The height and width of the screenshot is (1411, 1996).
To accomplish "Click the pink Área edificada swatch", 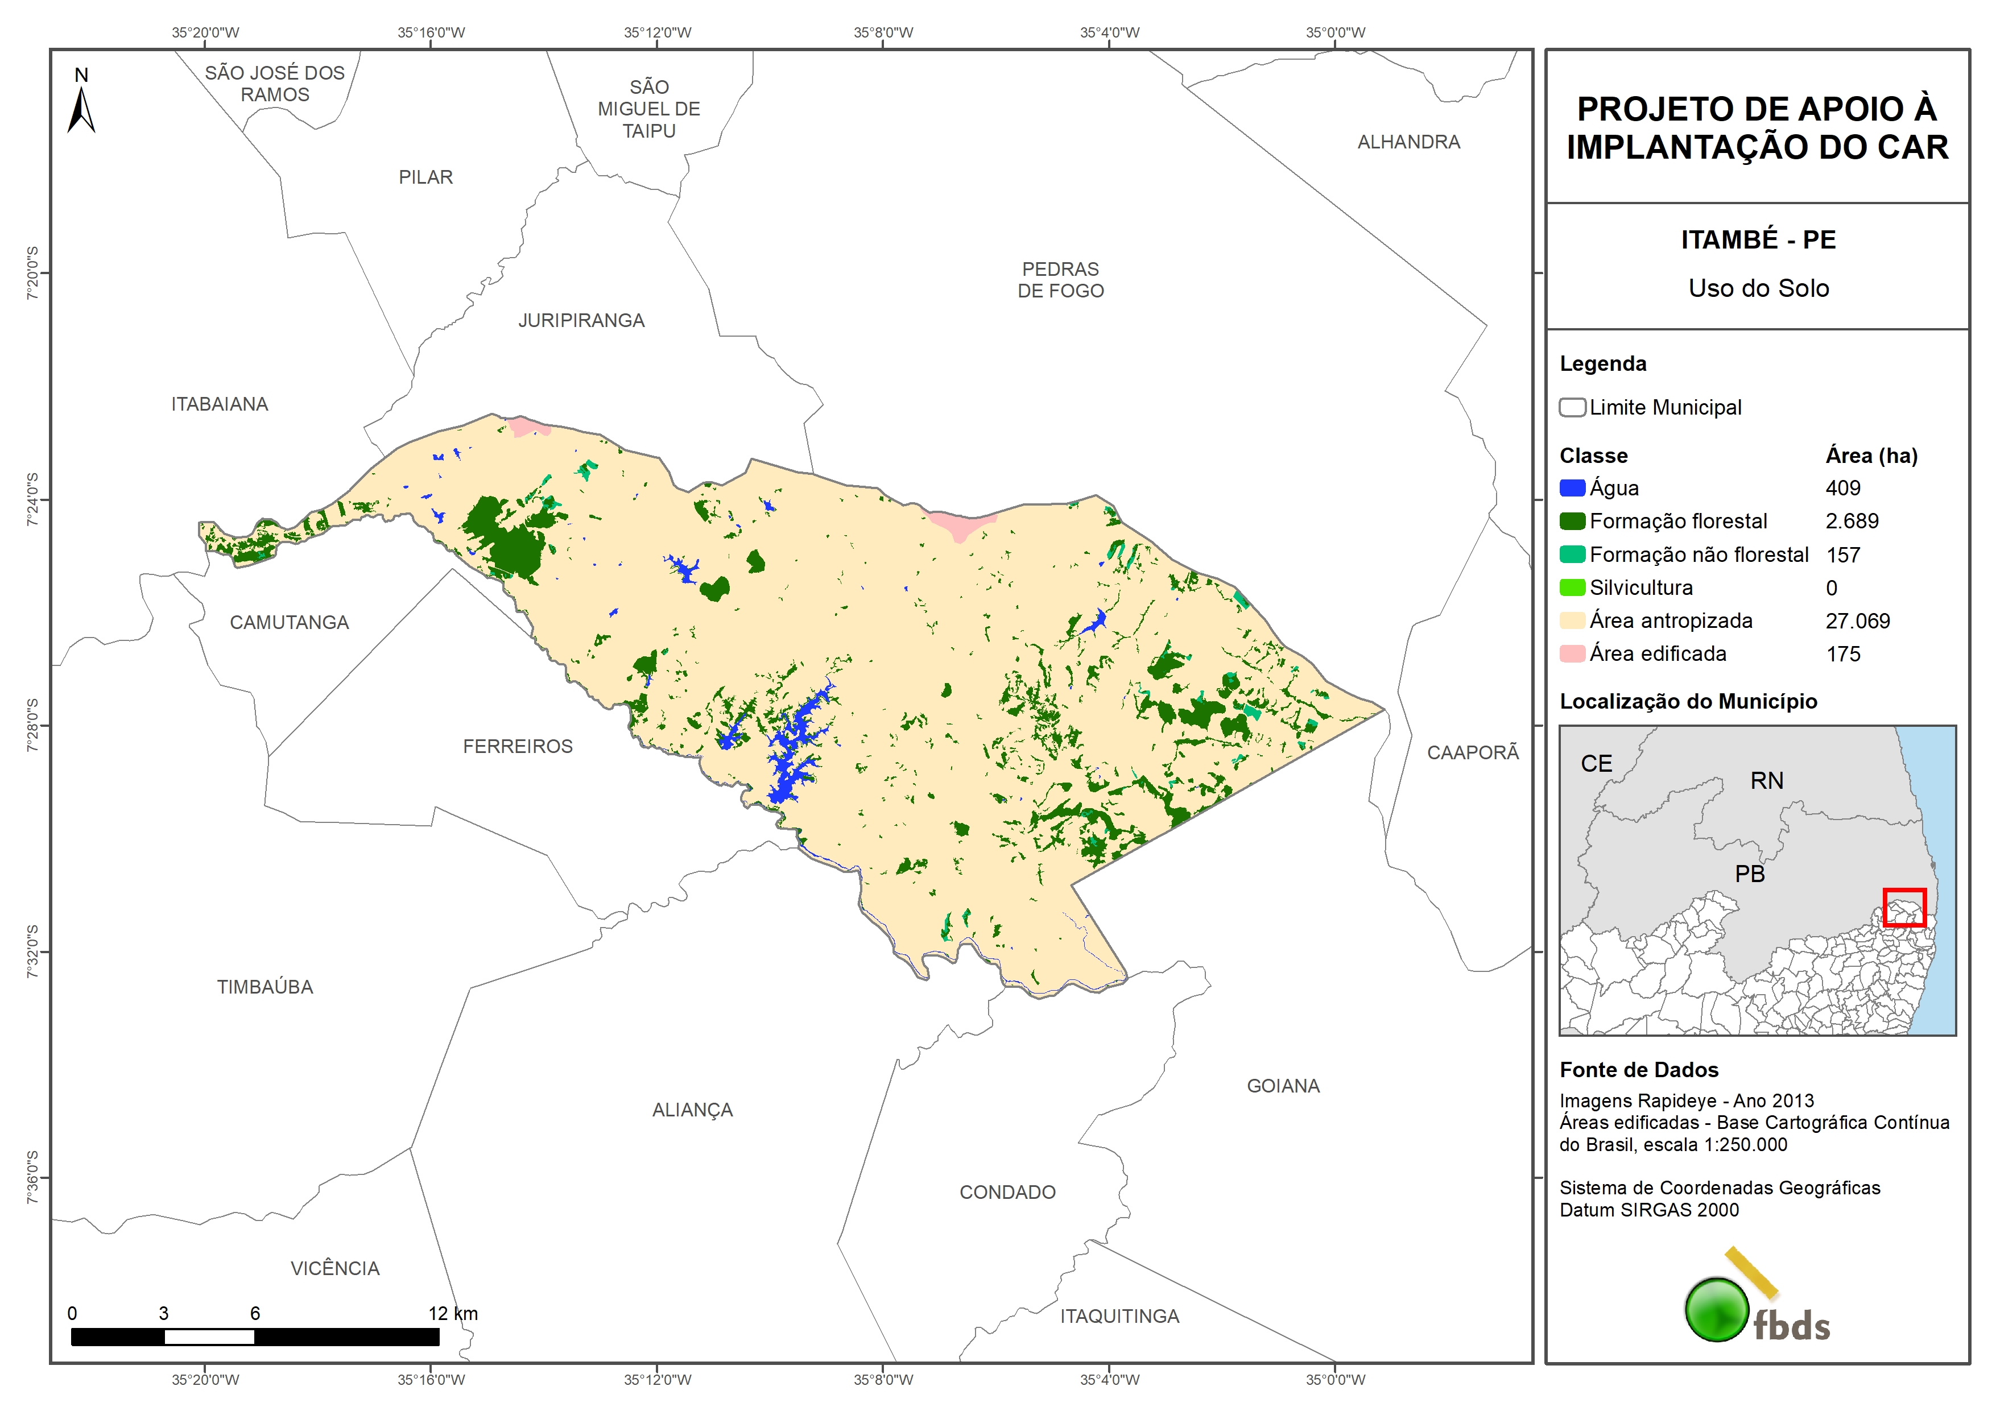I will (x=1572, y=654).
